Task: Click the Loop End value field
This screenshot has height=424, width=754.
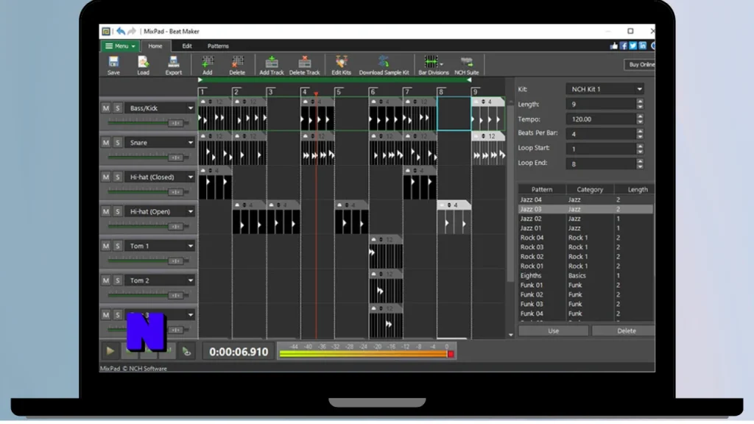Action: (601, 164)
